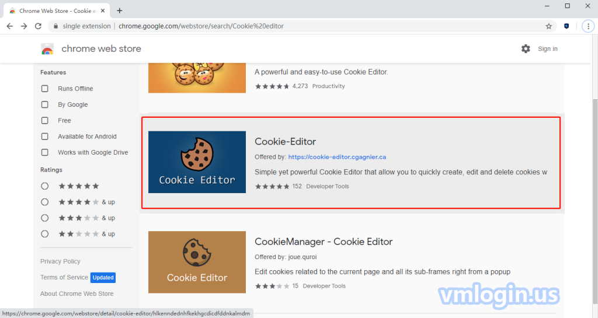Screen dimensions: 598x318
Task: Open the Cookie-Editor extension title
Action: pos(285,142)
